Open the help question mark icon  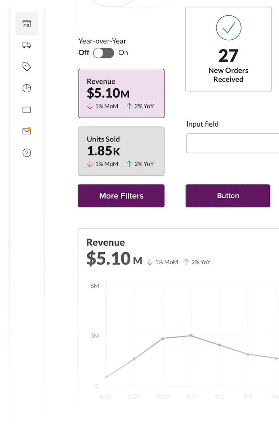tap(27, 152)
